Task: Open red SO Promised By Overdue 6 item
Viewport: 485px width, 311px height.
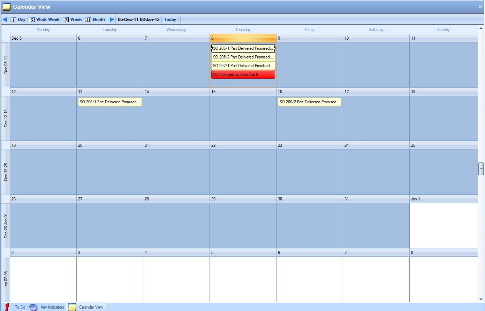Action: tap(243, 74)
